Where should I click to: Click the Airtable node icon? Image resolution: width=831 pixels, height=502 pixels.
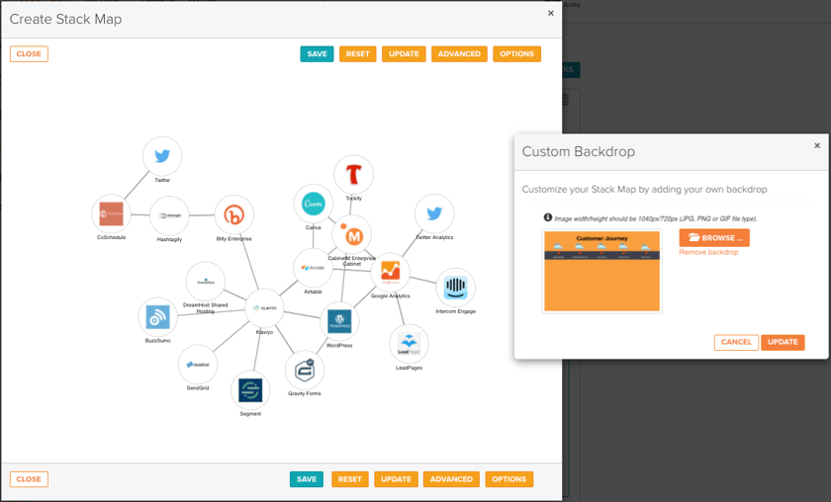313,268
